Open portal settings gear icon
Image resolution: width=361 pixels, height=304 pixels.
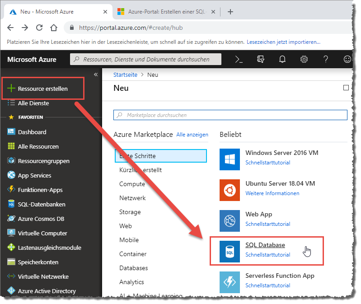[x=304, y=59]
